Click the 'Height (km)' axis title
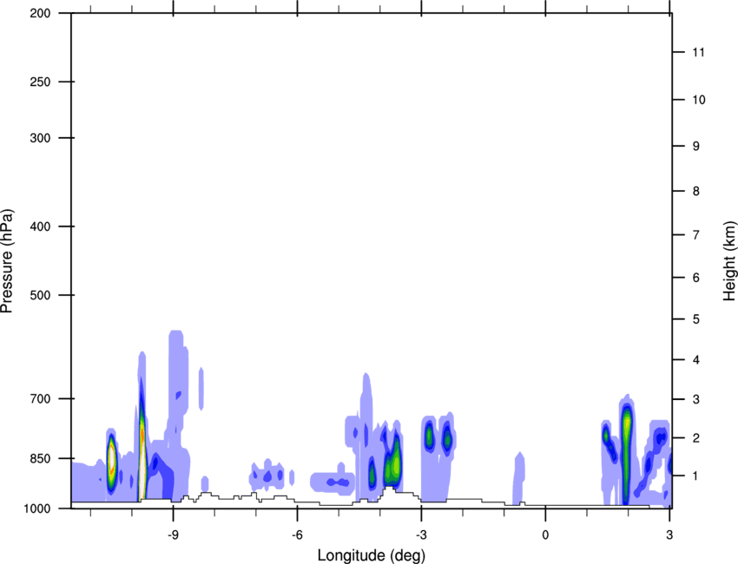This screenshot has height=564, width=738. pos(729,260)
